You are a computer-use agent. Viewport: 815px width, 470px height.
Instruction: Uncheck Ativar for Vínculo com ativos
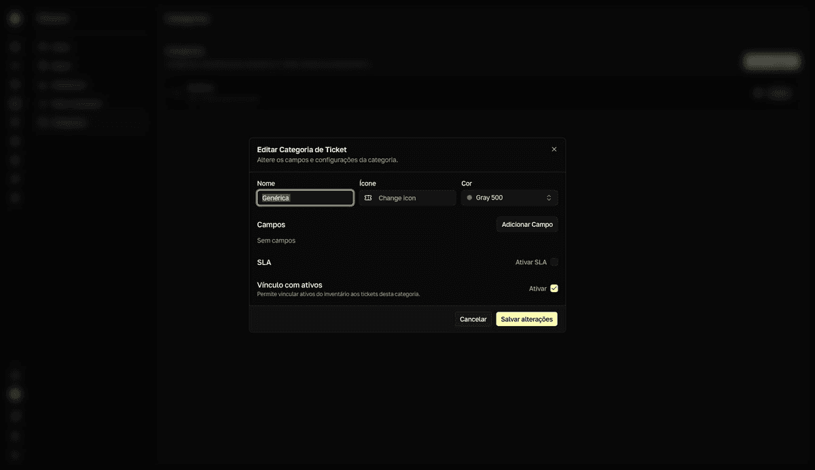(x=554, y=289)
